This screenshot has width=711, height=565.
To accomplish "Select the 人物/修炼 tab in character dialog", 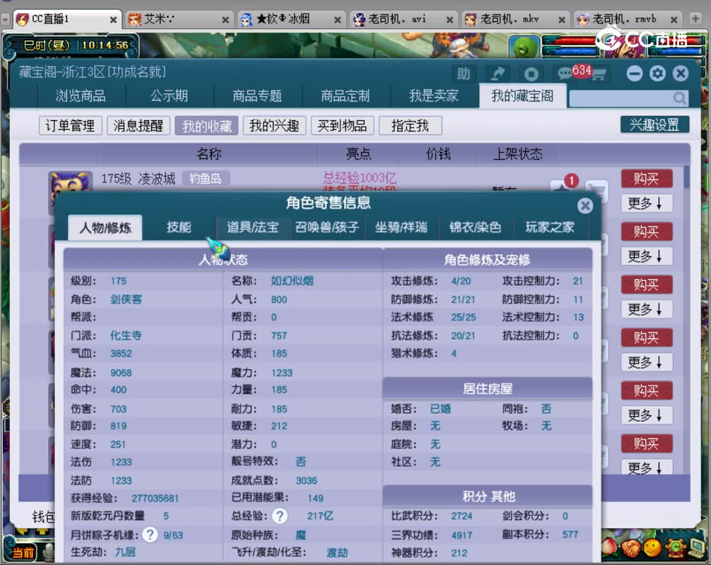I will click(105, 228).
